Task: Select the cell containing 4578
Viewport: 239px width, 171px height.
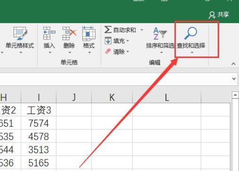Action: 38,136
